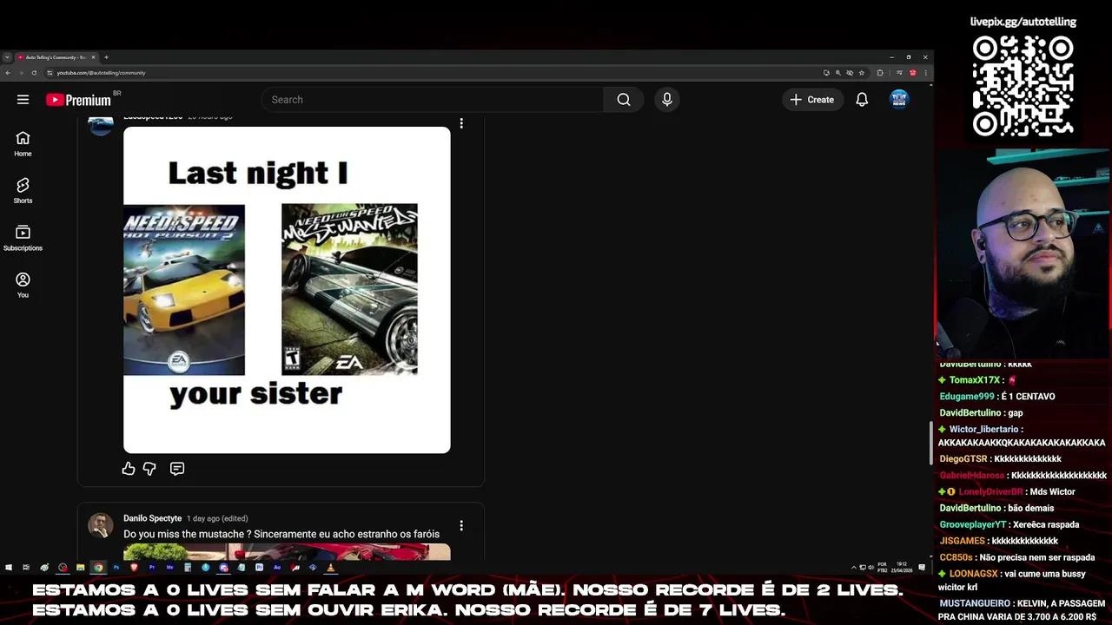Open the Chrome three-dot menu

(926, 73)
